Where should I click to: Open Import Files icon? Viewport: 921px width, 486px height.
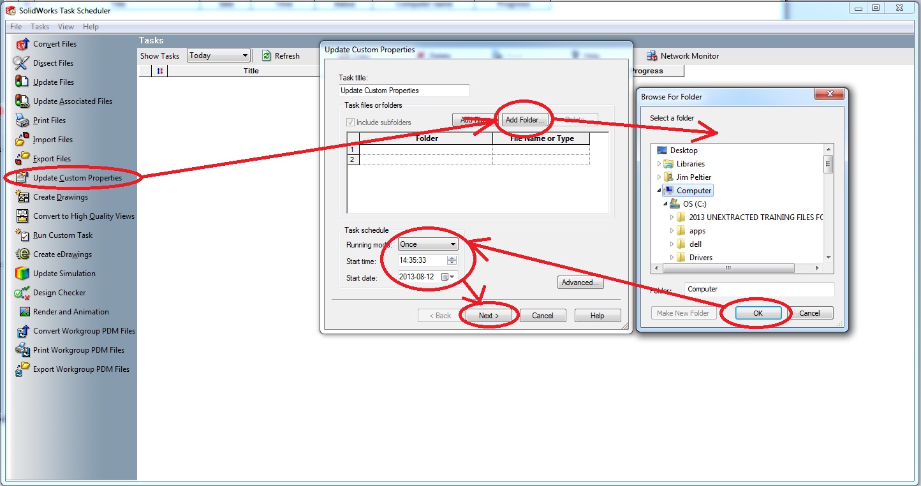22,140
